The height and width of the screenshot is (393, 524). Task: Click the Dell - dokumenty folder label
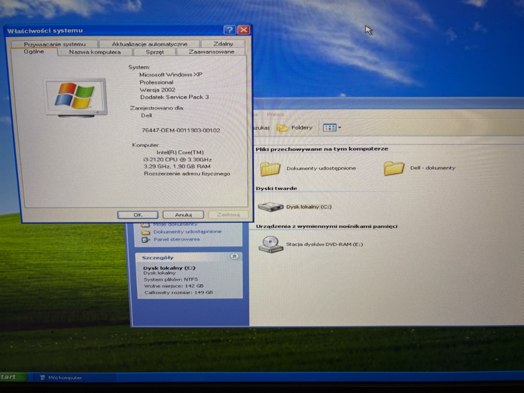pos(433,168)
